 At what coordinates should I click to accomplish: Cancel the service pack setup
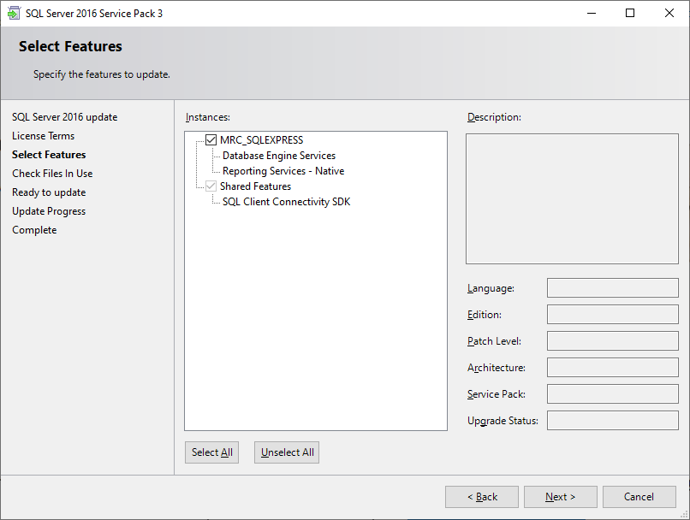tap(639, 497)
